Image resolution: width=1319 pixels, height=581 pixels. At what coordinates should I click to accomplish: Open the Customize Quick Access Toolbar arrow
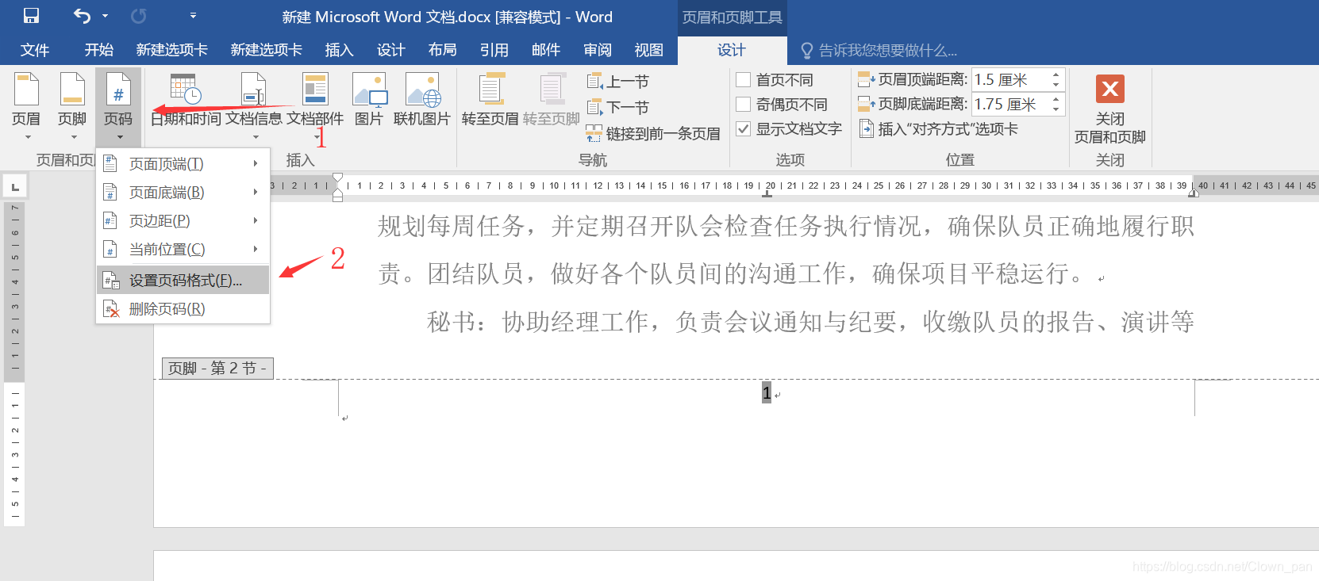193,16
